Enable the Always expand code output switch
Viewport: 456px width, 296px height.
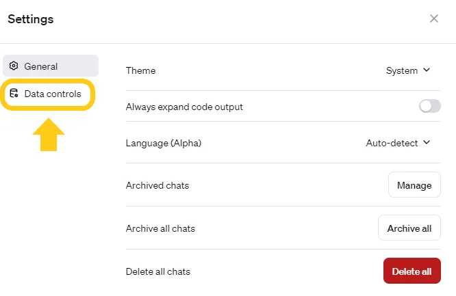tap(429, 106)
